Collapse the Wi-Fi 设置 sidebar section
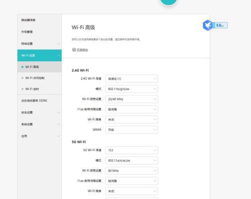The height and width of the screenshot is (199, 251). click(39, 55)
